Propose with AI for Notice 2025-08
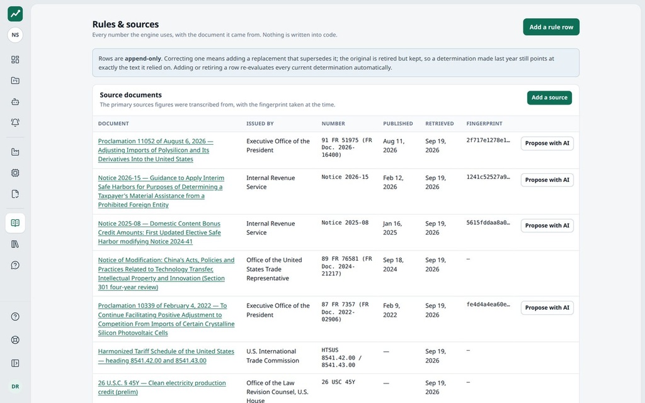 (547, 225)
